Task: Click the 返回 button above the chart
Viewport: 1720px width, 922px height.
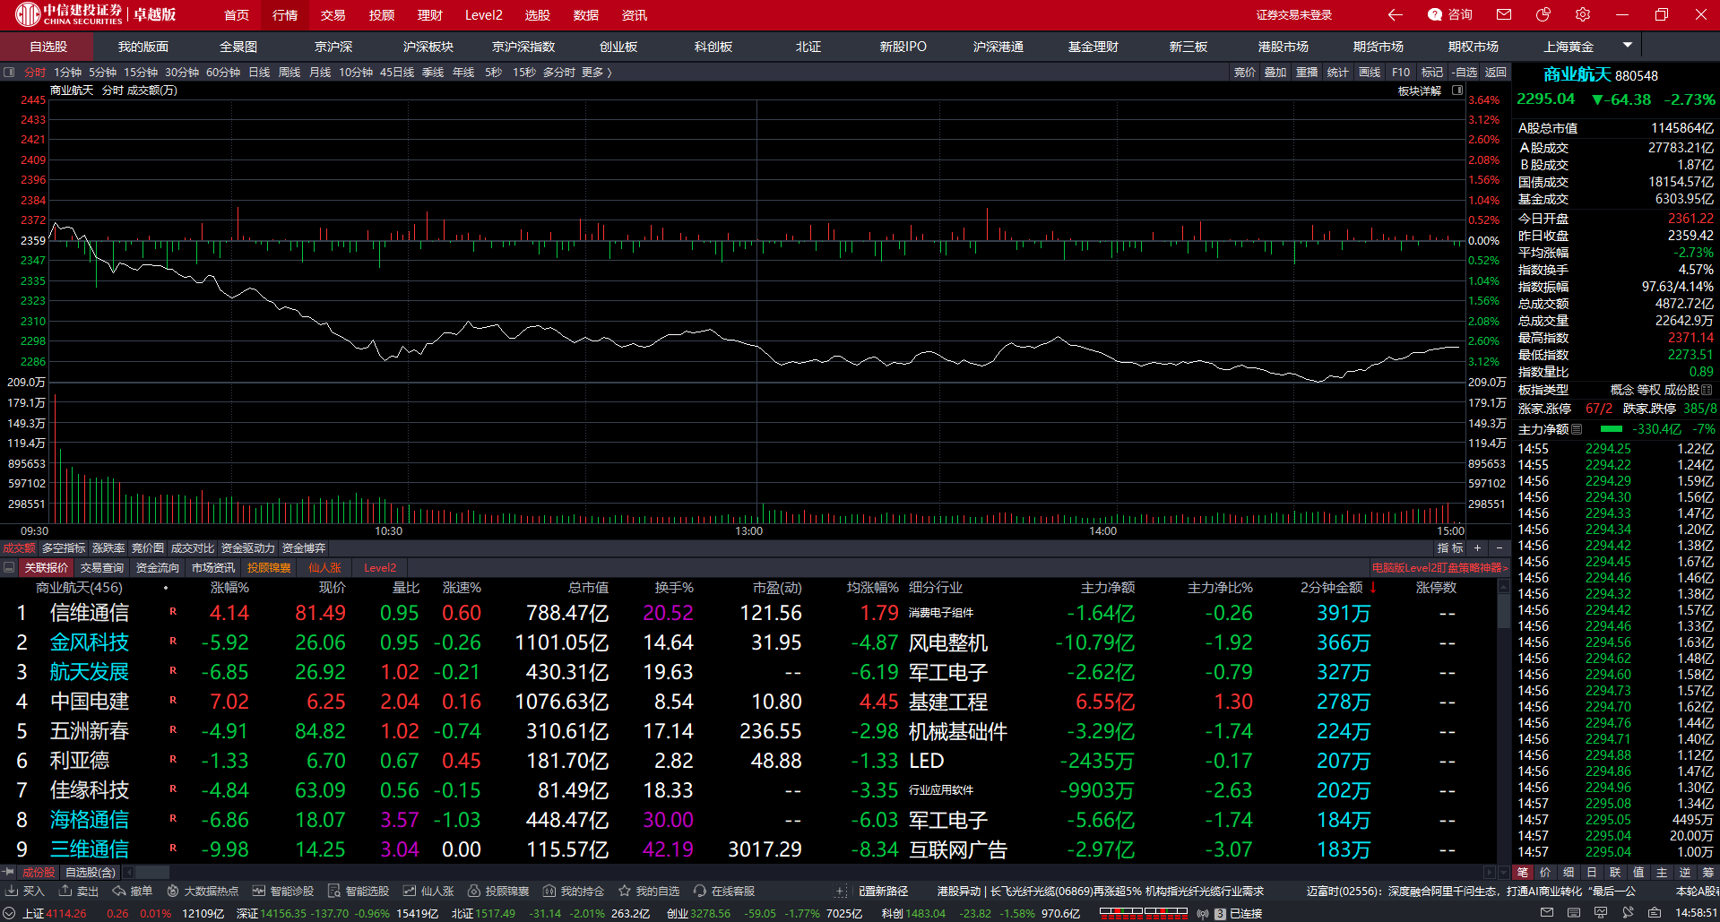Action: 1496,72
